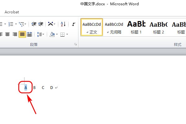Expand the borders dropdown arrow

click(x=67, y=34)
